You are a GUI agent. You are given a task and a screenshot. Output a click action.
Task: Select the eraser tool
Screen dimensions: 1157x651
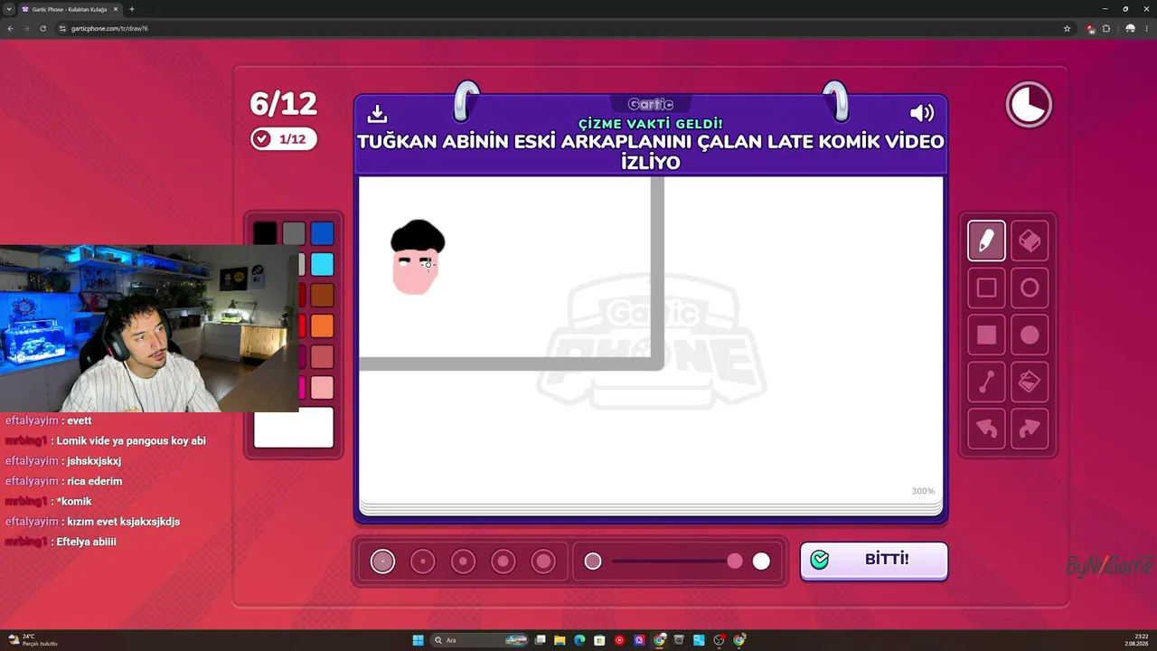1030,241
